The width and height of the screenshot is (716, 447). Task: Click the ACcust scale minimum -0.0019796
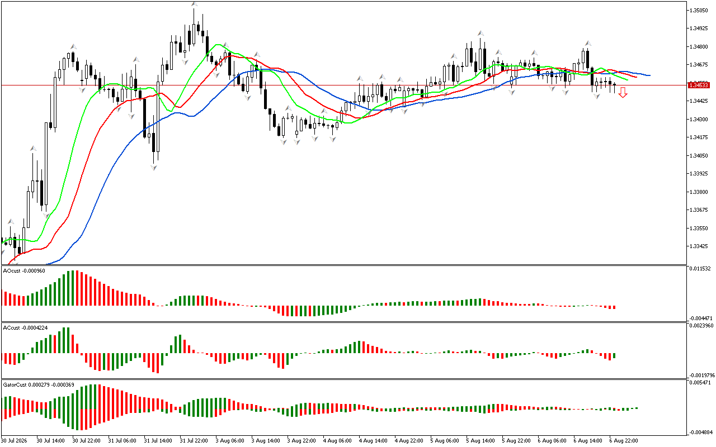(x=701, y=375)
